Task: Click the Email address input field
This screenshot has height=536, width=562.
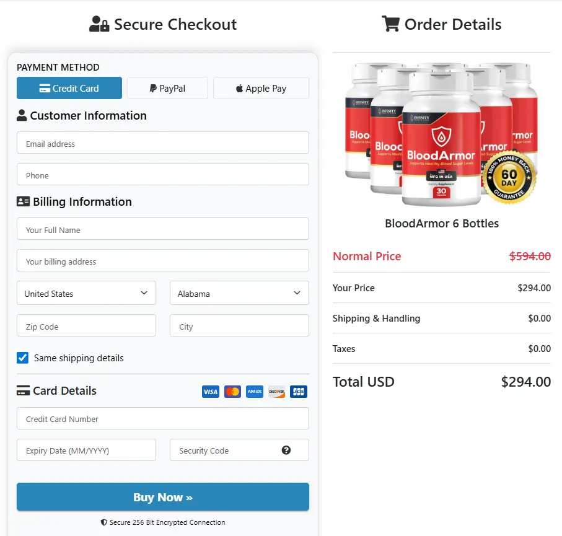Action: [162, 143]
